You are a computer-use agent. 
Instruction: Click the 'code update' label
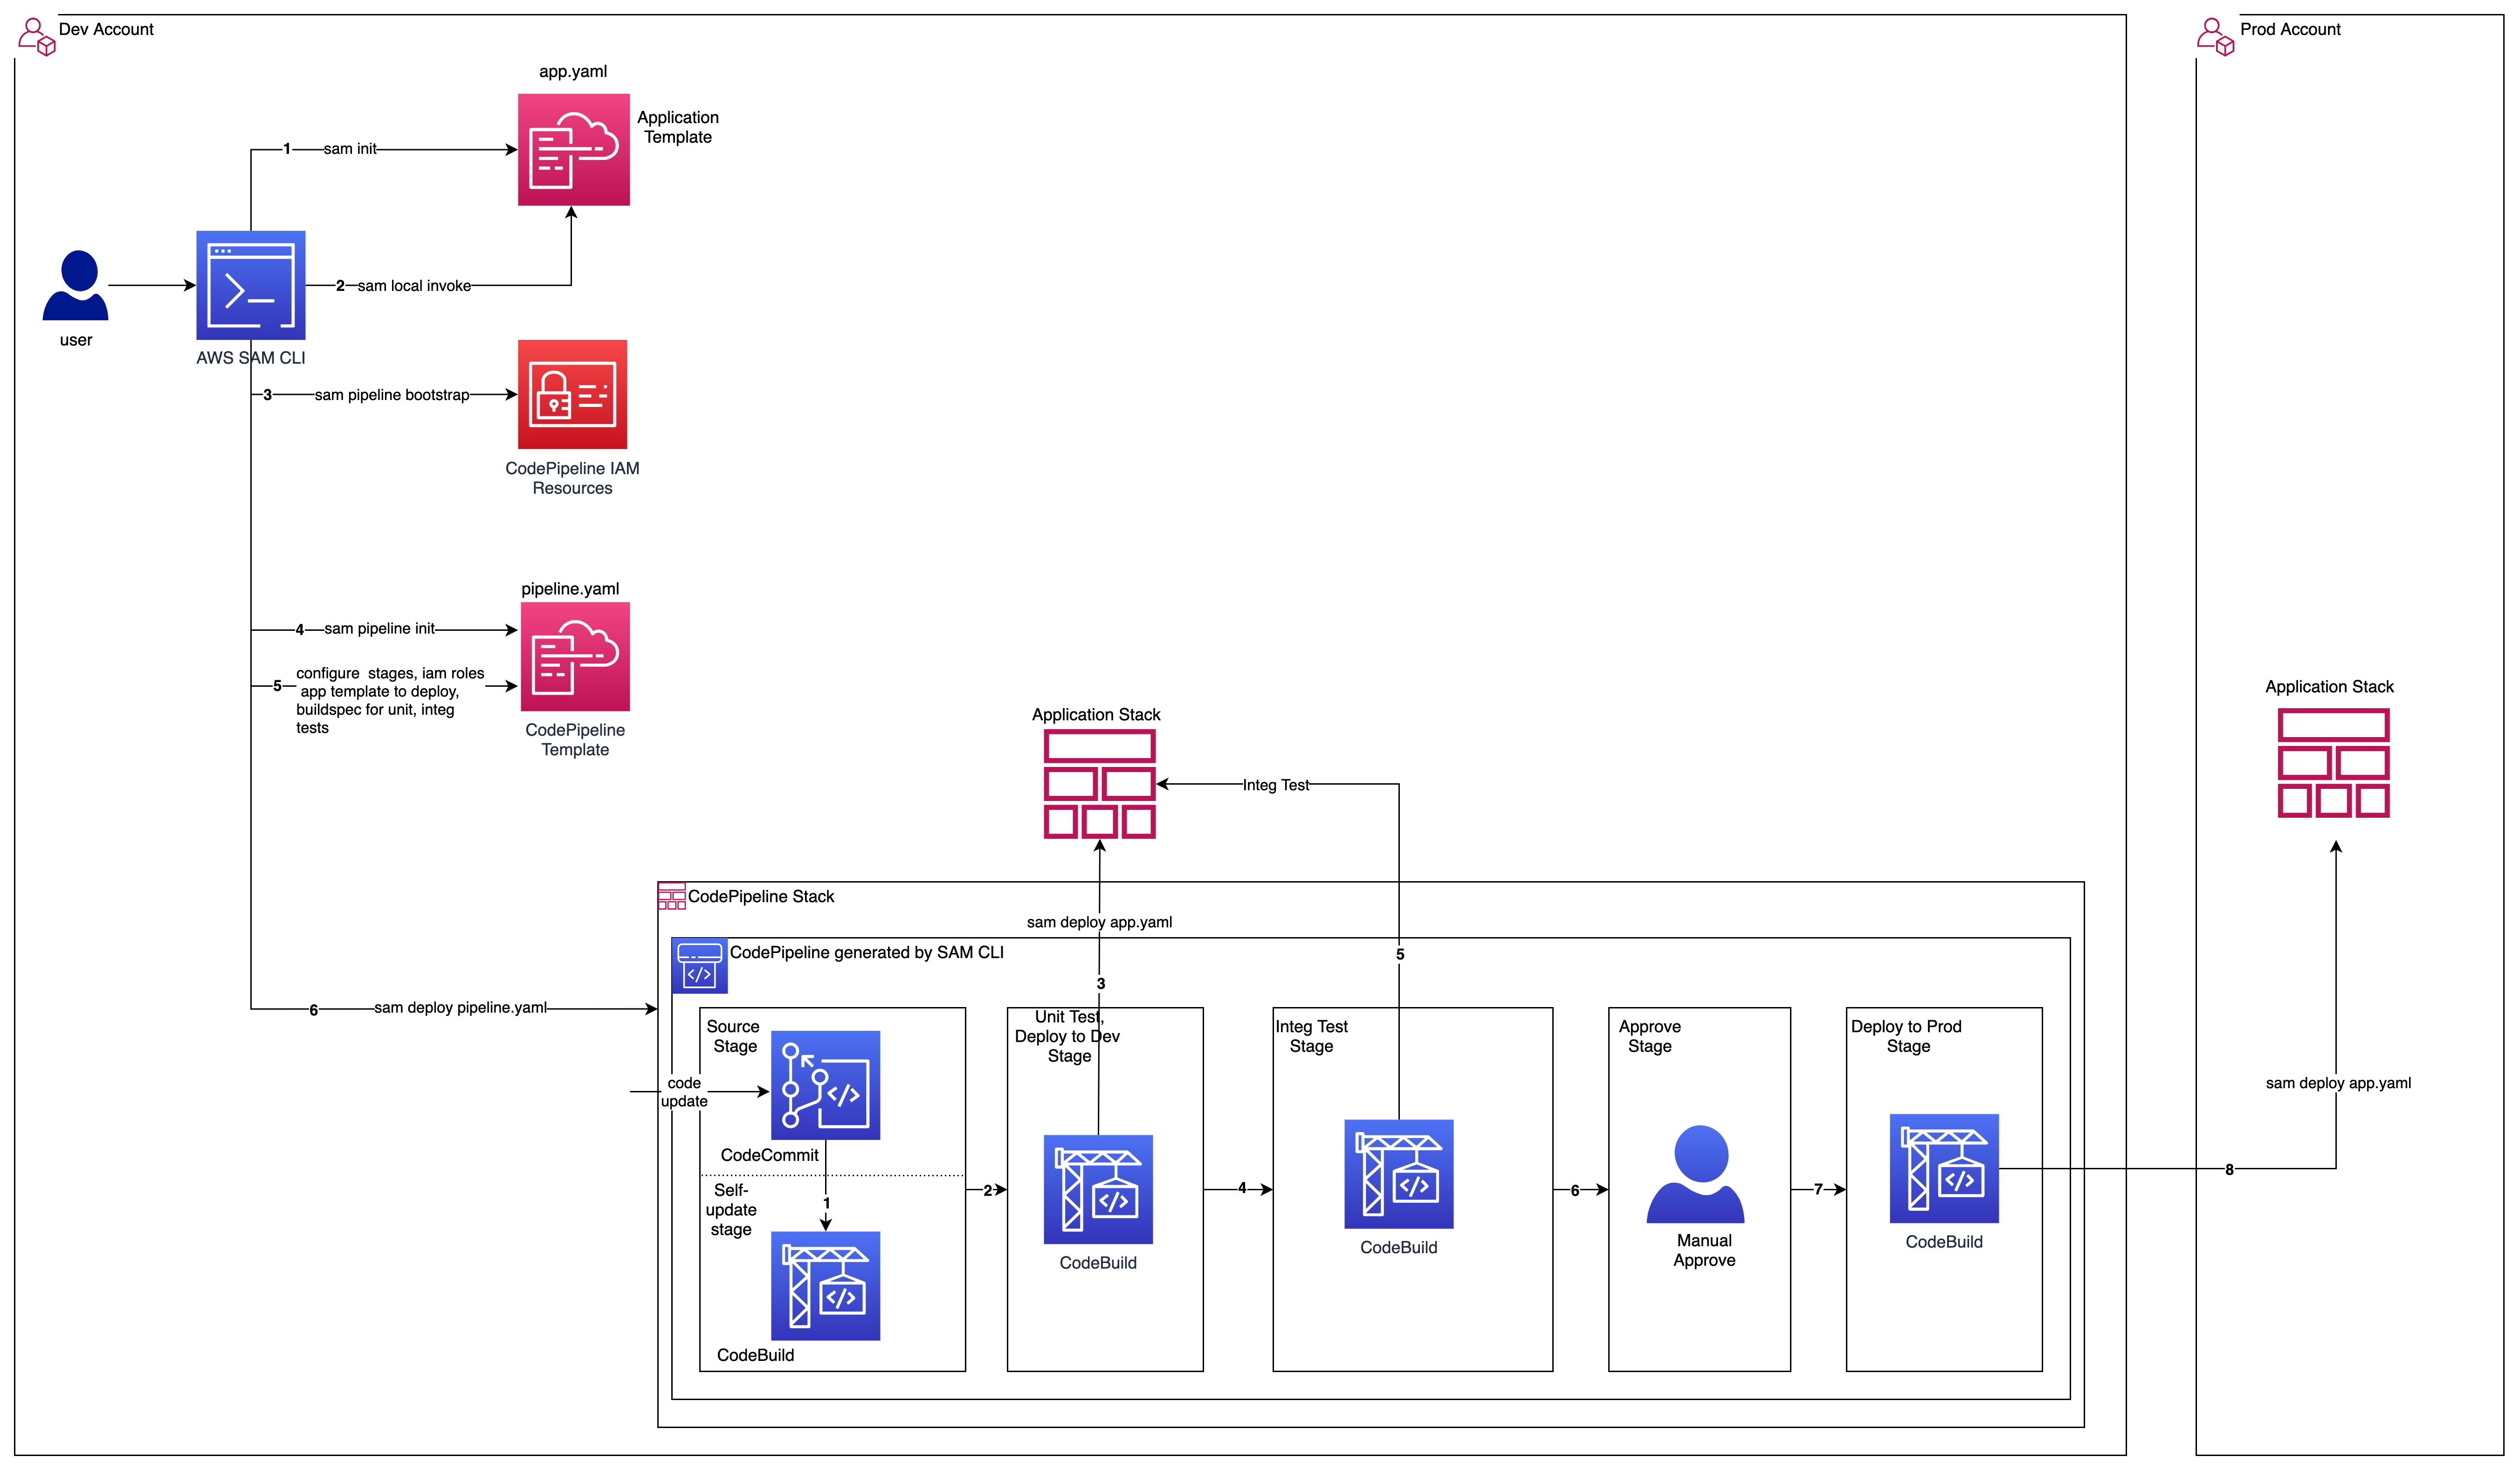(x=684, y=1092)
